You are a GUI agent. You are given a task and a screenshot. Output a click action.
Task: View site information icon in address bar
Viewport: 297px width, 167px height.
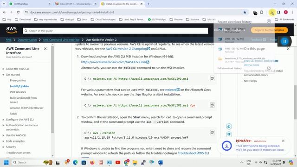(x=26, y=13)
